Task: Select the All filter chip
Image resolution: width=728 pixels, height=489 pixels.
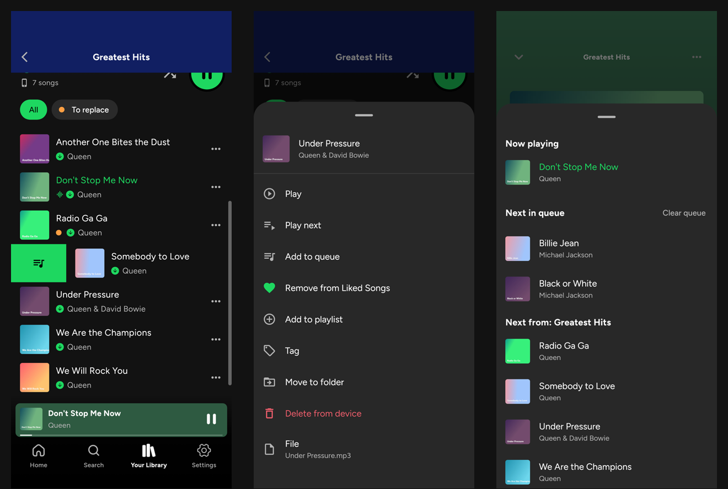Action: 34,110
